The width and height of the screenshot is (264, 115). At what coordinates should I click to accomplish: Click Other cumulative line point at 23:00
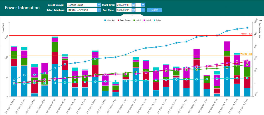click(x=247, y=78)
